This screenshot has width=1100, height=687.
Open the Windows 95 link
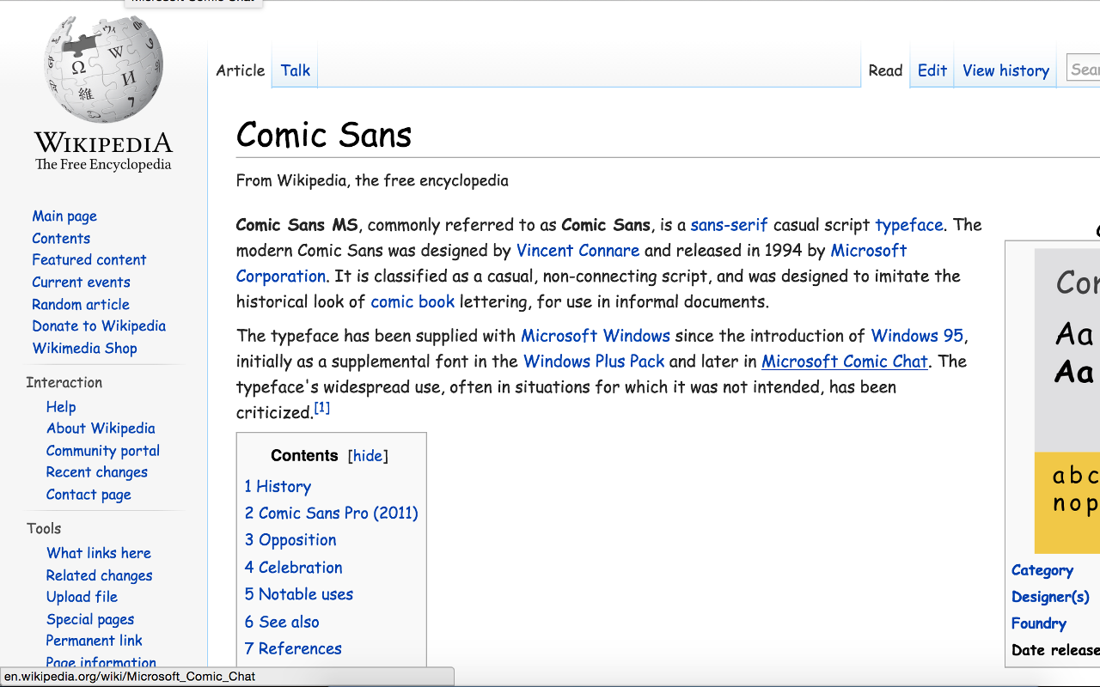(917, 336)
